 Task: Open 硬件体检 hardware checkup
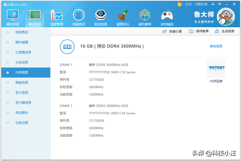pos(13,17)
